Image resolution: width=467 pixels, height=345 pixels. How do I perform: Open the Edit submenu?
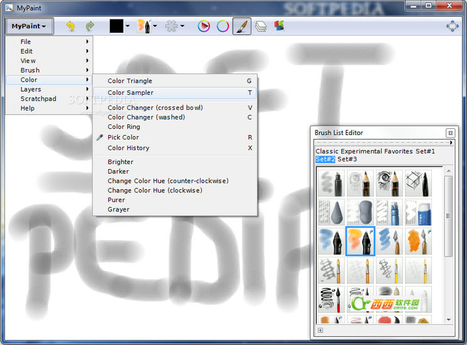click(49, 51)
